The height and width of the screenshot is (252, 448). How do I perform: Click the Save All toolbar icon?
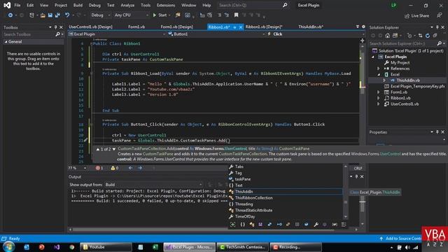(57, 15)
